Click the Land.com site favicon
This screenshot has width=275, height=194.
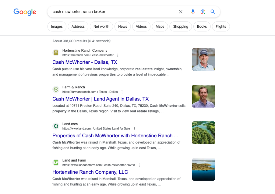point(56,126)
